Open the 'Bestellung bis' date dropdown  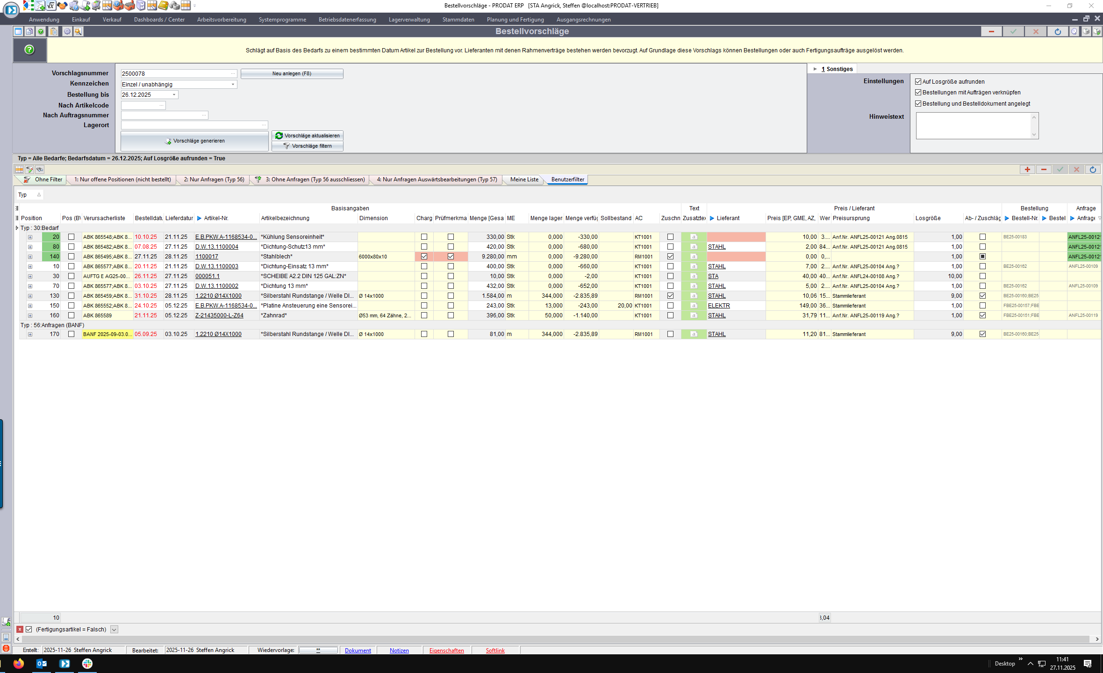[x=174, y=95]
